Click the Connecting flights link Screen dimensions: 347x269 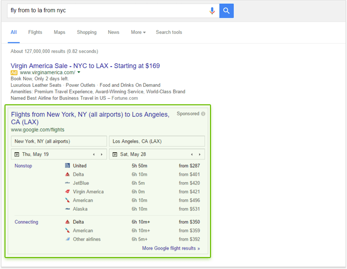[26, 222]
